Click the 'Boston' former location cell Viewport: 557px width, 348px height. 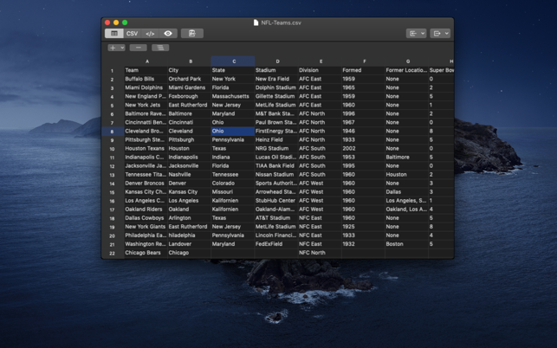pos(407,244)
